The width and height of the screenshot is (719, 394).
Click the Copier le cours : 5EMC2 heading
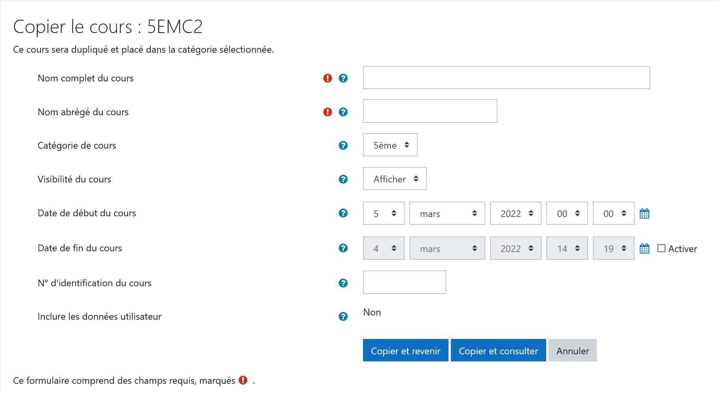(108, 27)
